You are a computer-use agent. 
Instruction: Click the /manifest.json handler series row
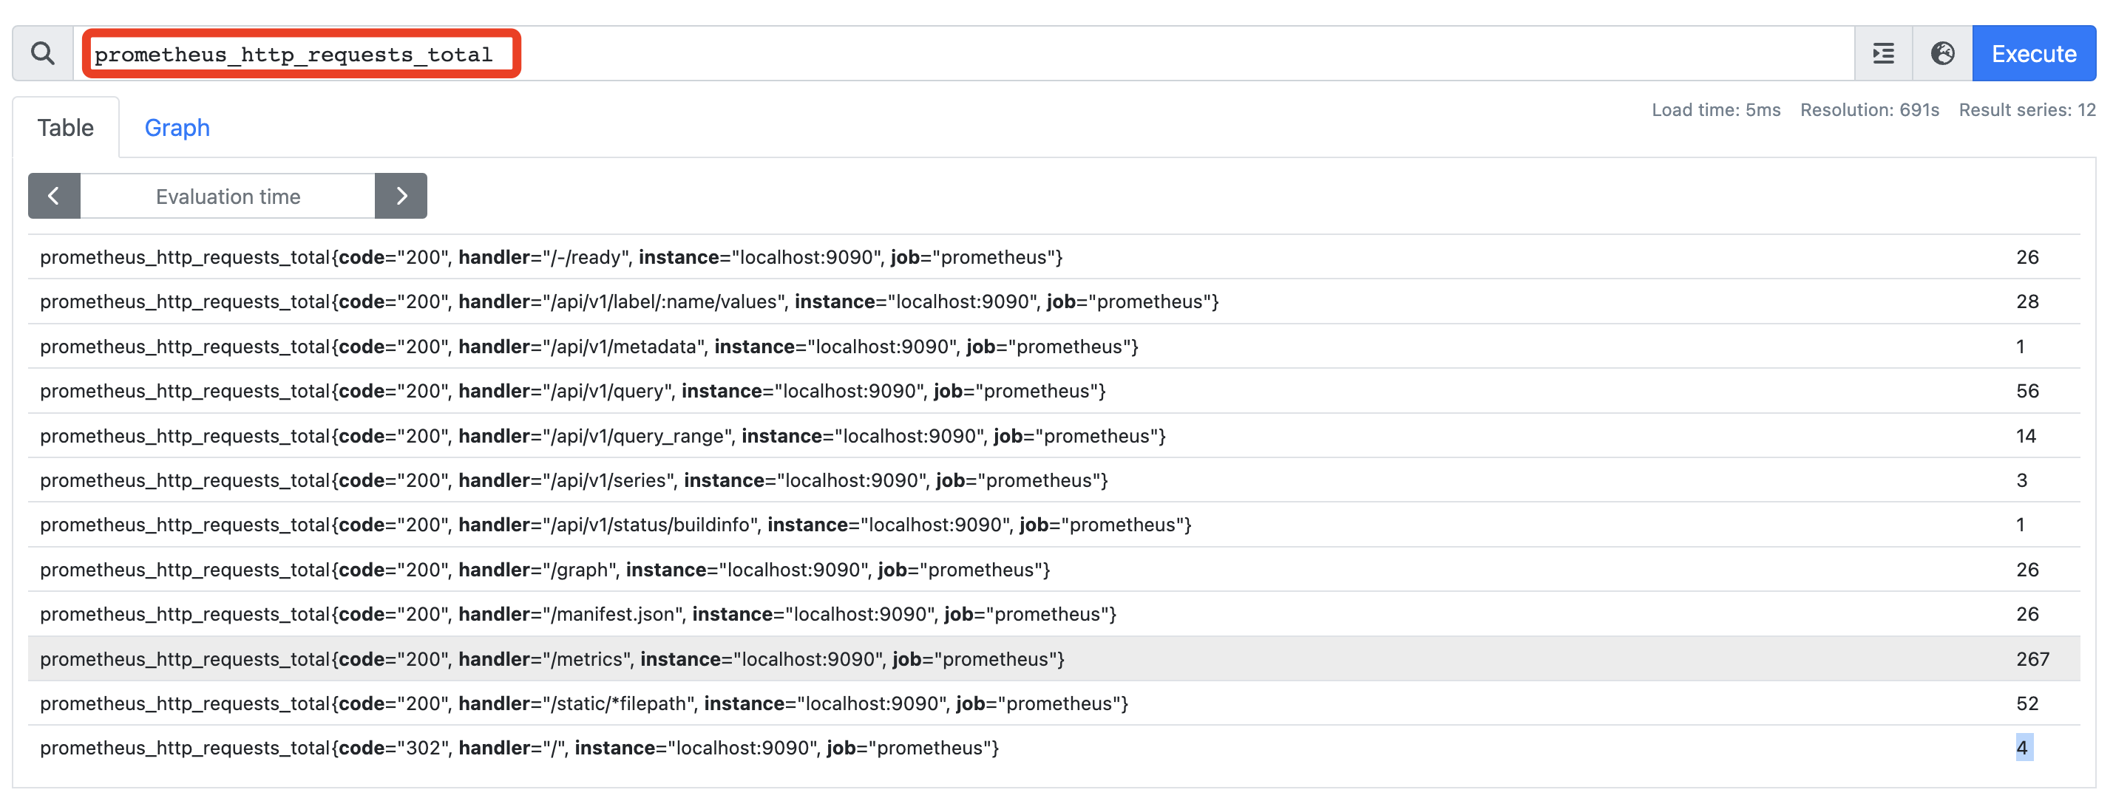click(1054, 614)
